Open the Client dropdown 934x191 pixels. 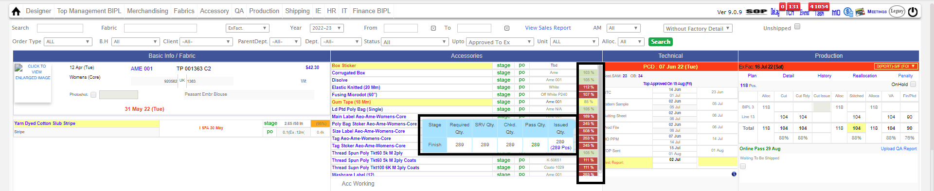206,42
